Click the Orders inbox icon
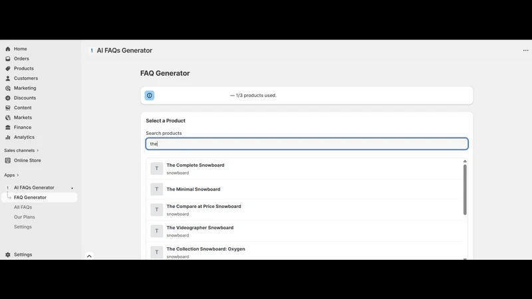The height and width of the screenshot is (299, 532). 8,58
